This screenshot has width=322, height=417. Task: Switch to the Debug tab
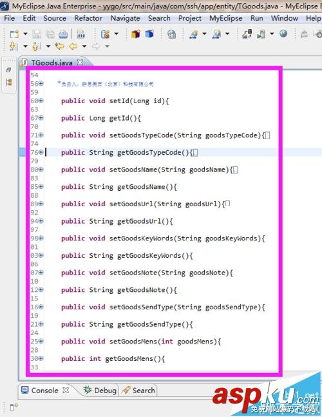[x=100, y=390]
